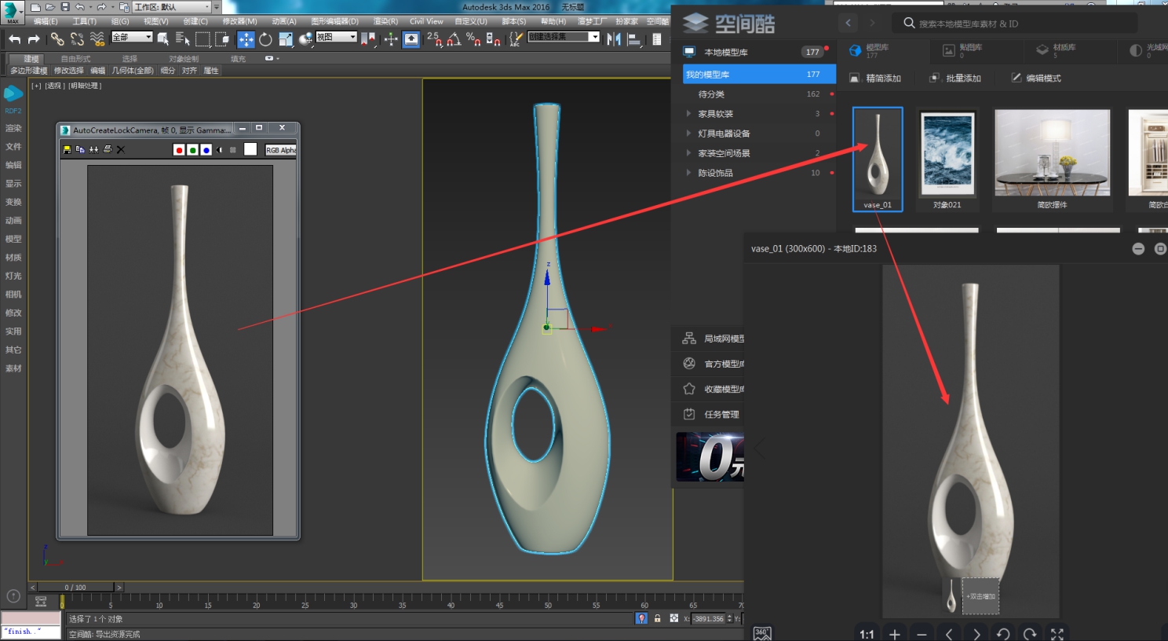Select the Move transform tool
Screen dimensions: 1168x641
tap(246, 39)
